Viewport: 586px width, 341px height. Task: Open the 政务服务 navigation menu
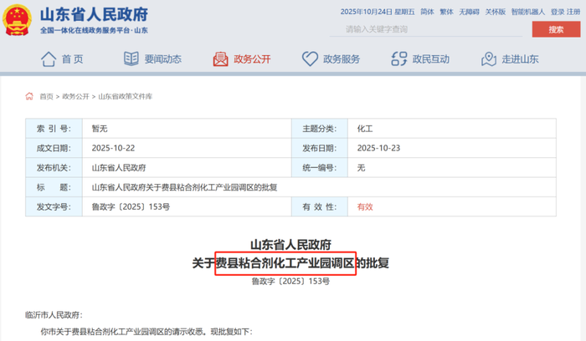point(342,59)
